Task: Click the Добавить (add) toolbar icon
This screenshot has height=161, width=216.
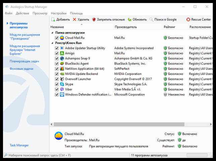Action: (x=53, y=19)
